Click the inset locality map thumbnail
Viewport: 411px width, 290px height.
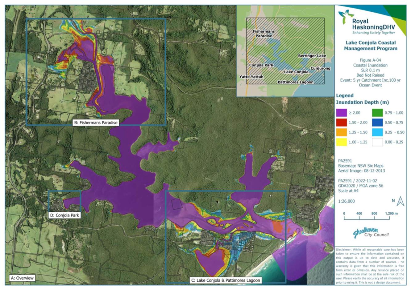[x=285, y=51]
